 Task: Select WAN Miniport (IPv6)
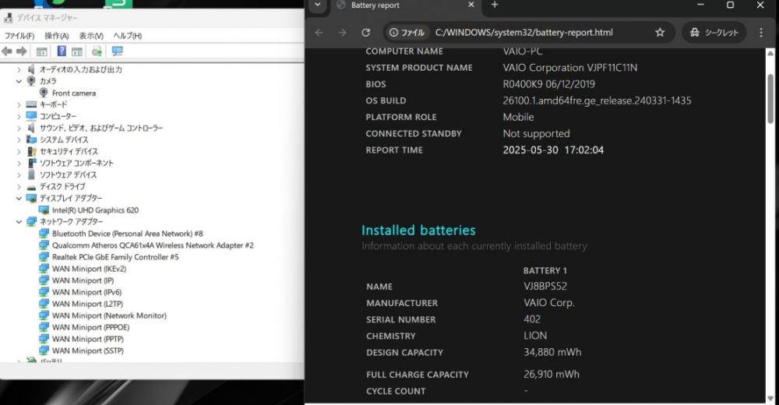pos(87,292)
